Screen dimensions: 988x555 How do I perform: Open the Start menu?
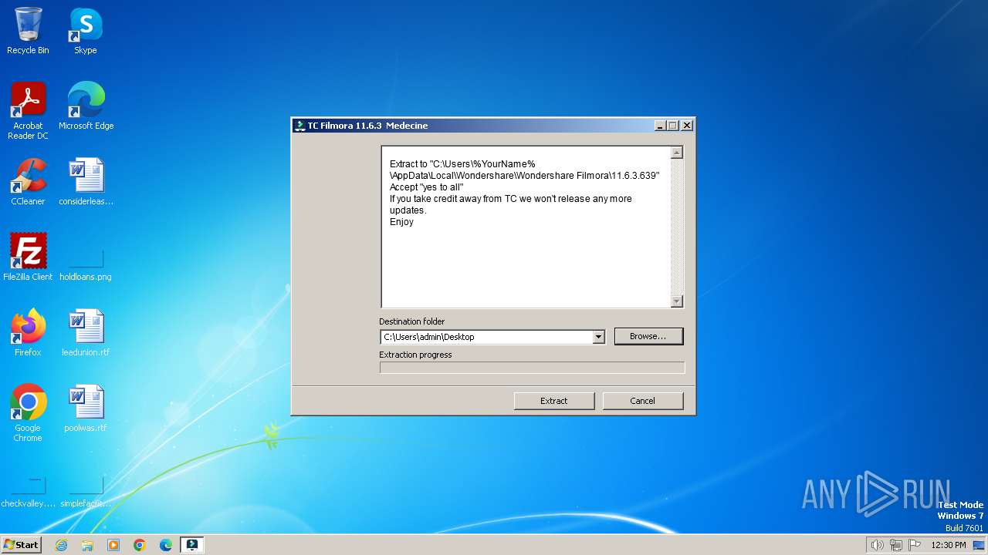[21, 545]
